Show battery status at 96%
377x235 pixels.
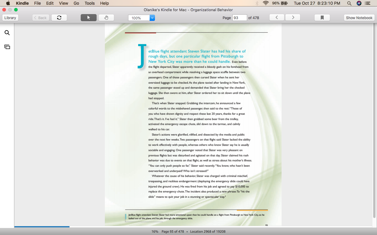pos(280,3)
